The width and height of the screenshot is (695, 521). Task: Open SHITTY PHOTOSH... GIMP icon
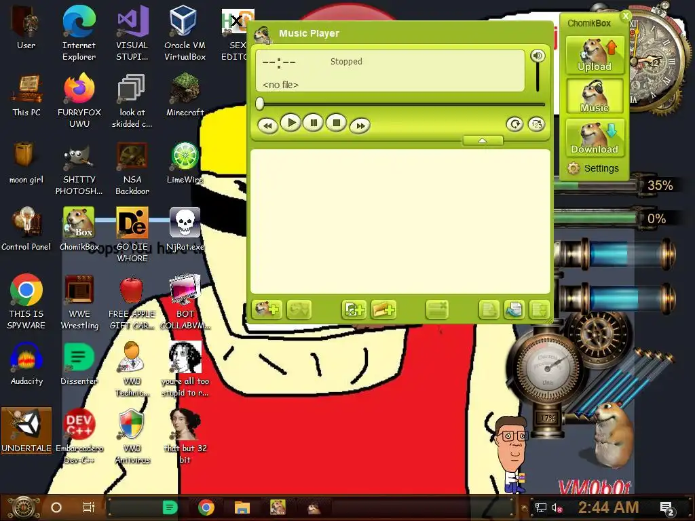(79, 168)
